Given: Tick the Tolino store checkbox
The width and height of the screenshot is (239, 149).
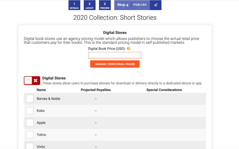Looking at the screenshot, I should [x=30, y=135].
